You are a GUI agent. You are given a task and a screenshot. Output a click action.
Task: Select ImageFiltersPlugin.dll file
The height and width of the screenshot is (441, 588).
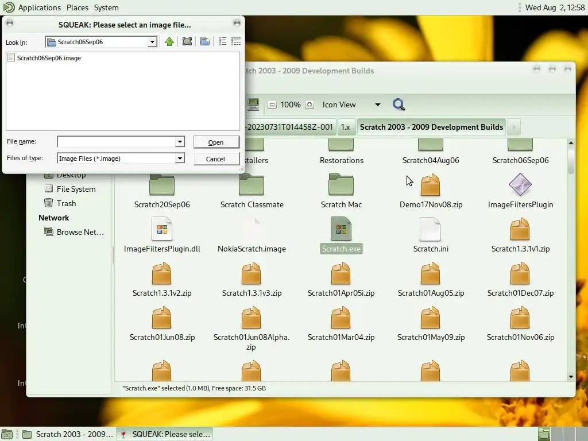162,235
